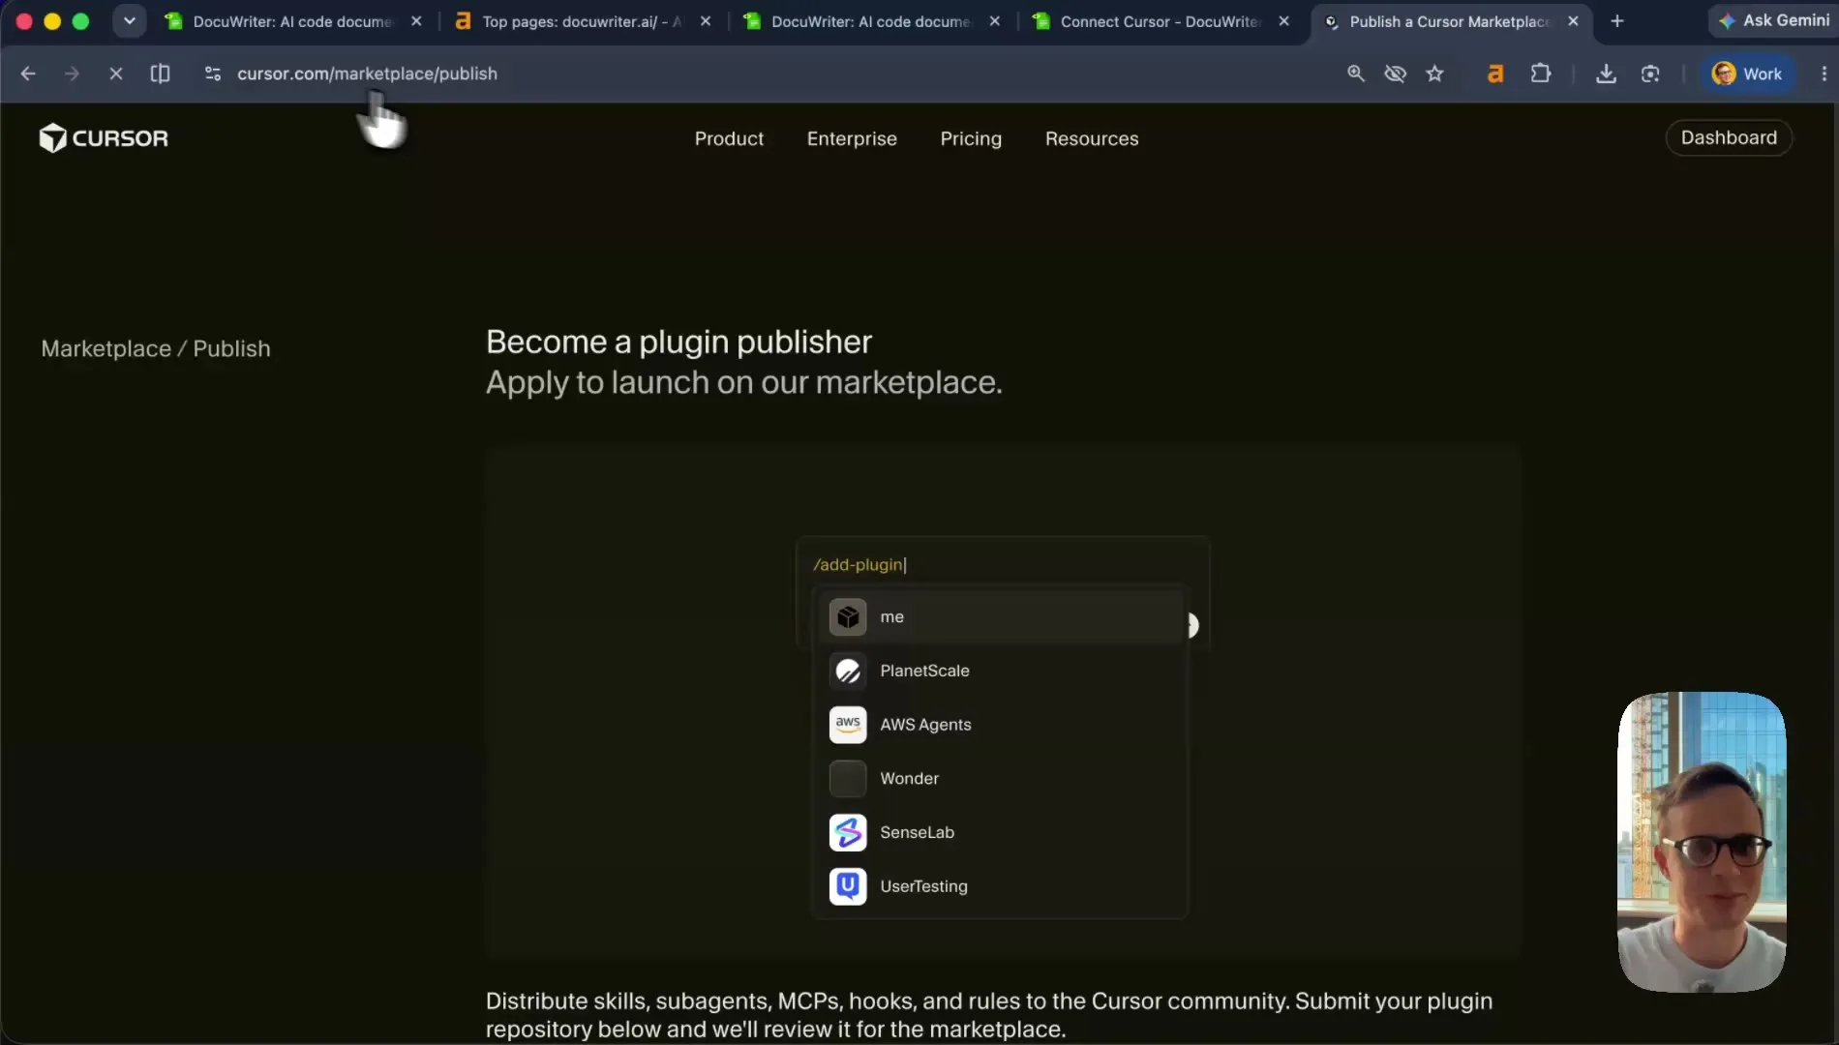Viewport: 1839px width, 1045px height.
Task: Open the tab search dropdown arrow
Action: (x=129, y=20)
